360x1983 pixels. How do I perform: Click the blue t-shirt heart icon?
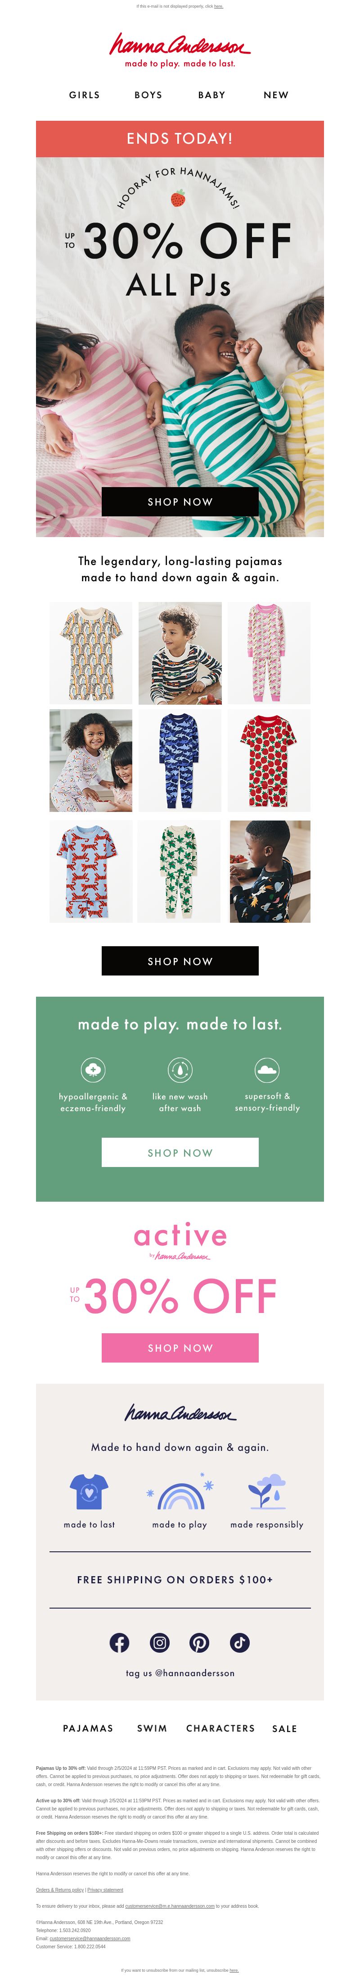pyautogui.click(x=89, y=1492)
